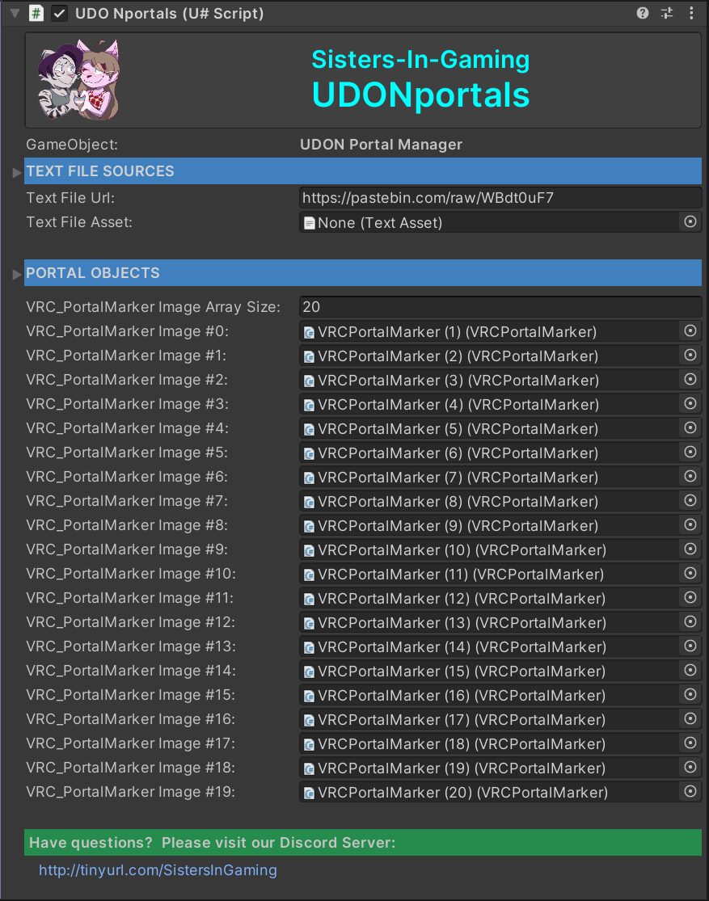
Task: Open the component context menu
Action: pos(691,13)
